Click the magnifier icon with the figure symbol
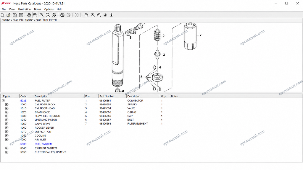 point(48,15)
